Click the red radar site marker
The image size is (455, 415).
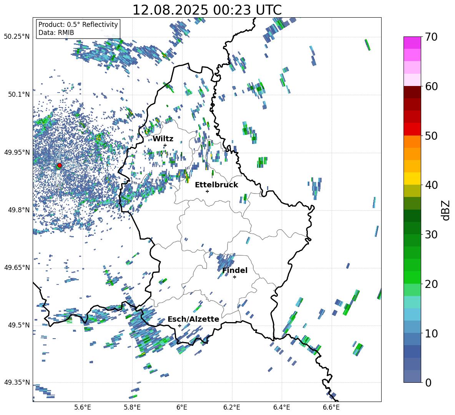point(60,165)
